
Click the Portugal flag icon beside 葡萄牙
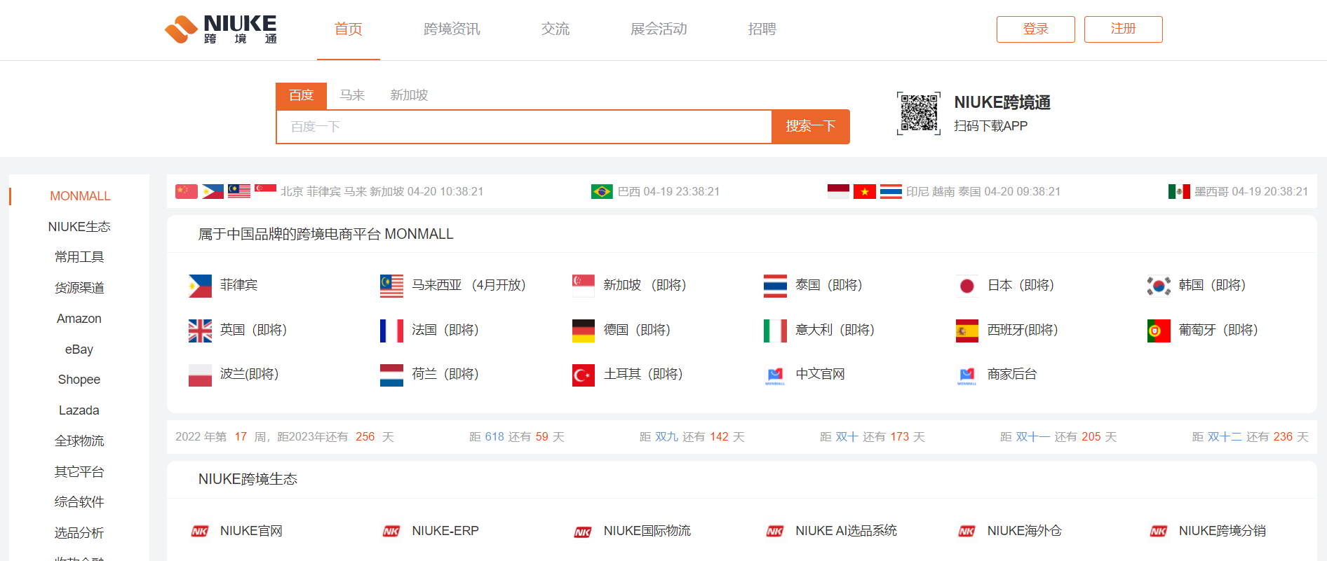click(x=1159, y=331)
